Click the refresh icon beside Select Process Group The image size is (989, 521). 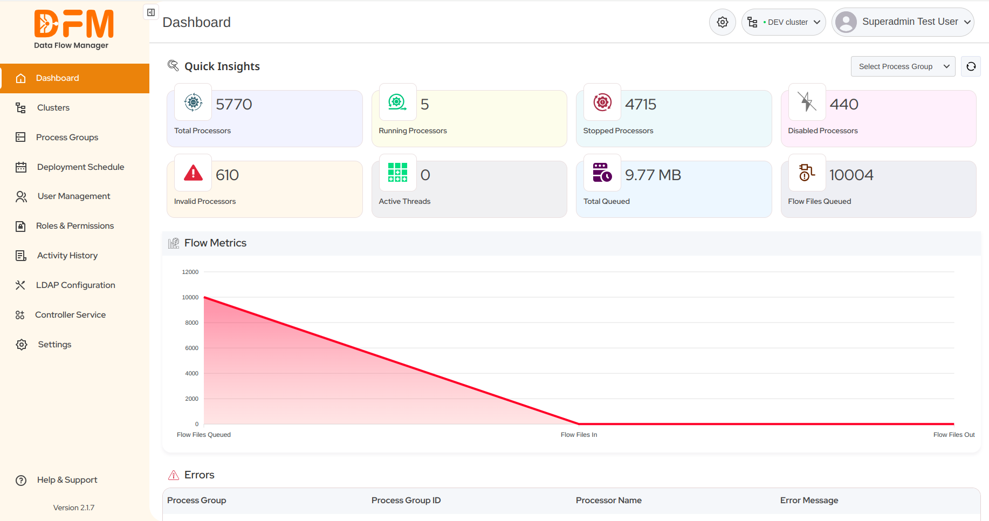(x=971, y=66)
